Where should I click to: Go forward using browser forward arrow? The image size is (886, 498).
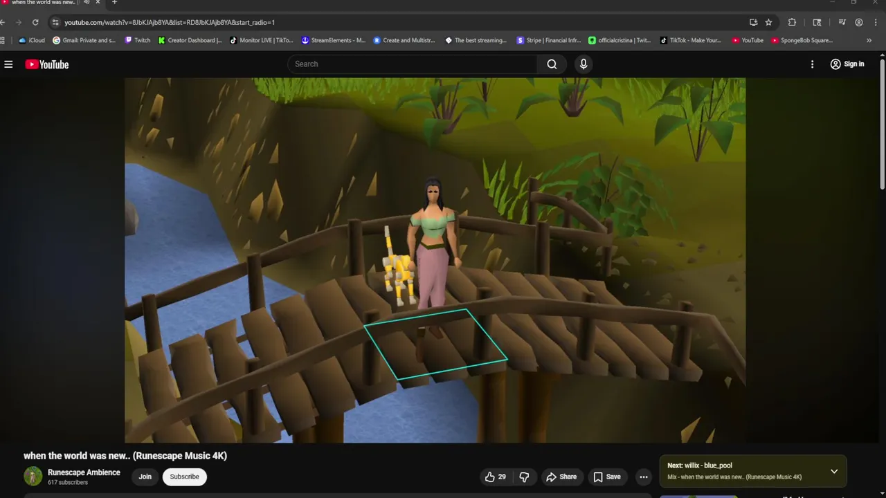19,22
